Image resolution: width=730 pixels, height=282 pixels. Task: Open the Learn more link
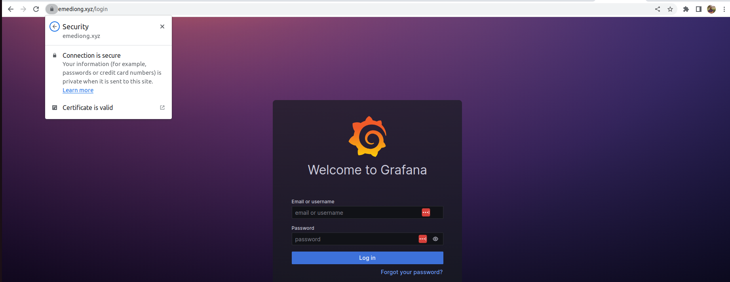pos(78,90)
